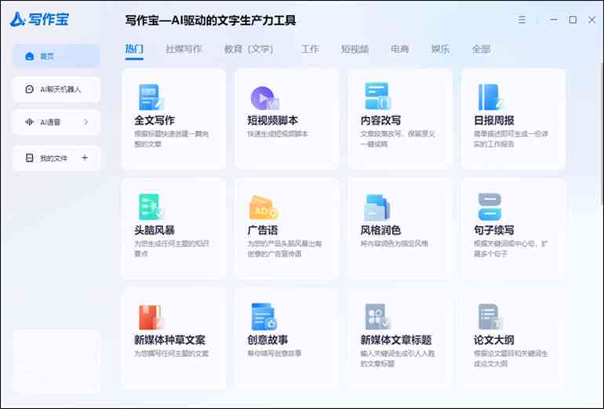Viewport: 604px width, 409px height.
Task: Click the 句子续写 icon
Action: click(489, 207)
